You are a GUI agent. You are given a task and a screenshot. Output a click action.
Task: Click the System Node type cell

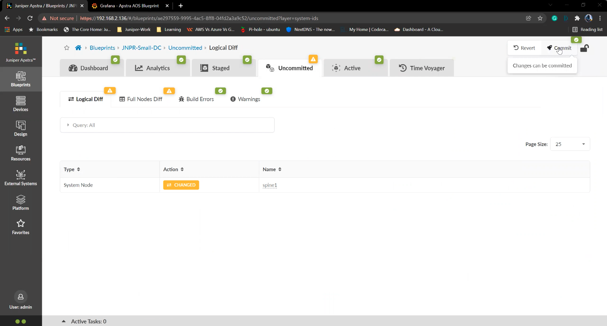pos(110,185)
